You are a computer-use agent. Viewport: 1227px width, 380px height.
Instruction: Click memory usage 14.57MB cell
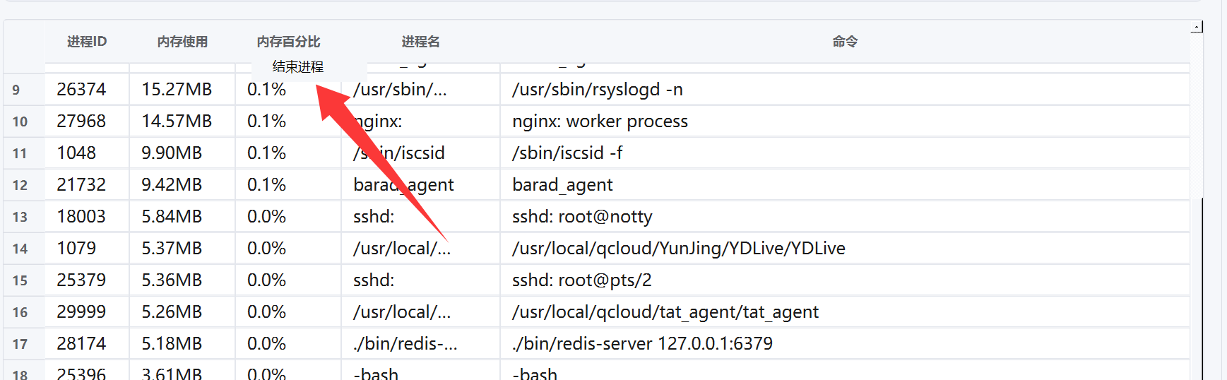coord(182,121)
